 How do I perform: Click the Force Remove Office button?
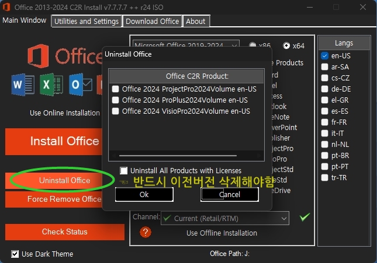[54, 199]
